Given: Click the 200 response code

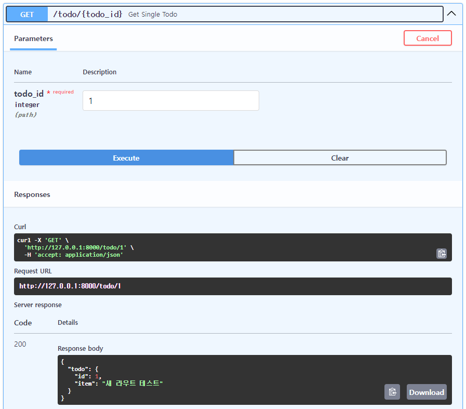Looking at the screenshot, I should pyautogui.click(x=20, y=344).
